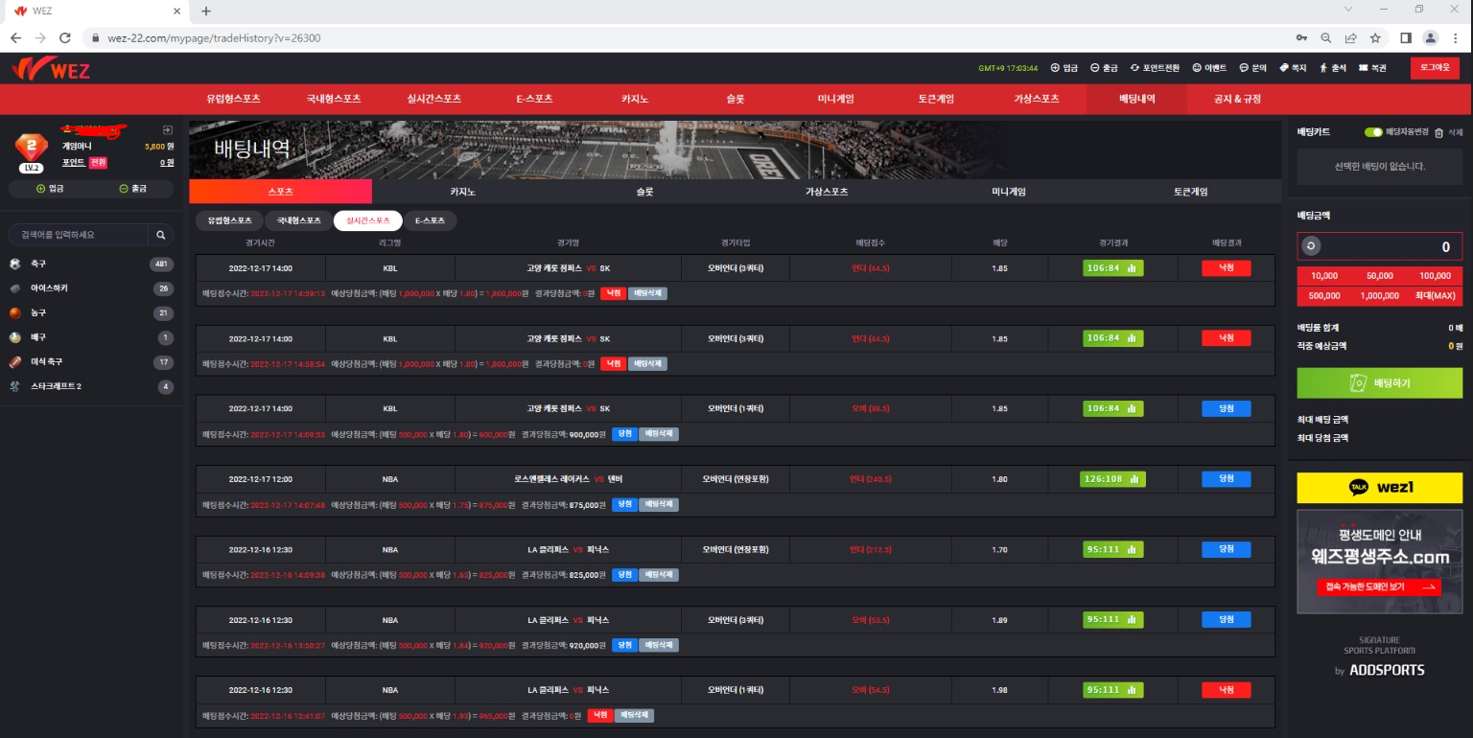Switch to the 카지노 history tab
1473x738 pixels.
click(463, 192)
